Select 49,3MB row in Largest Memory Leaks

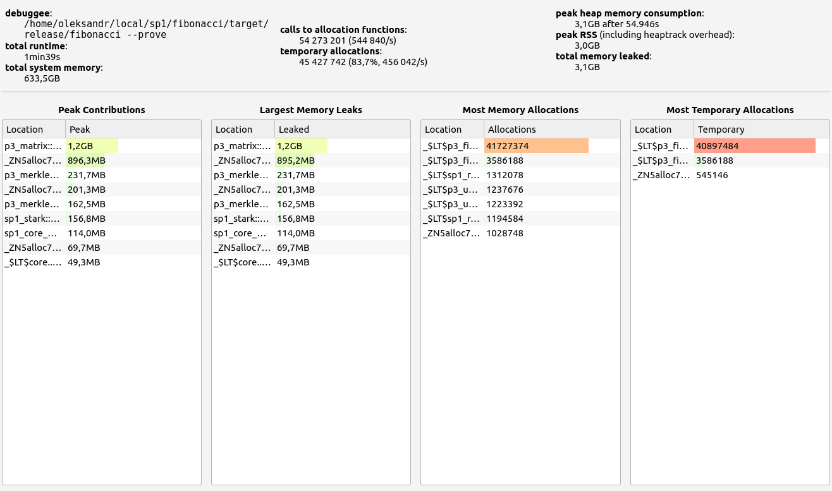coord(293,262)
